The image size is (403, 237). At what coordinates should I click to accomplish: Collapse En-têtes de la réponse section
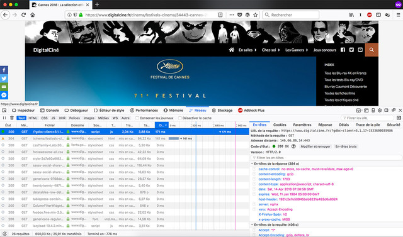[x=252, y=163]
